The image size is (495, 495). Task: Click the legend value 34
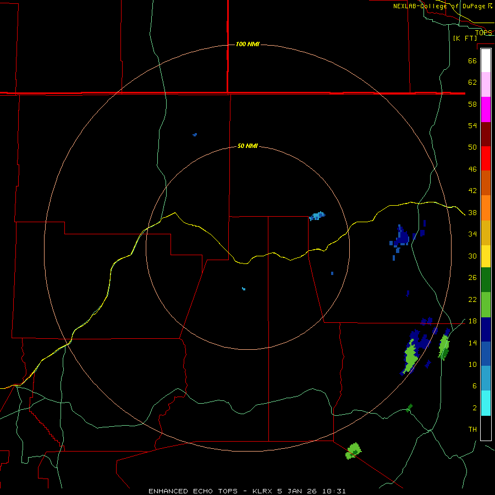472,234
